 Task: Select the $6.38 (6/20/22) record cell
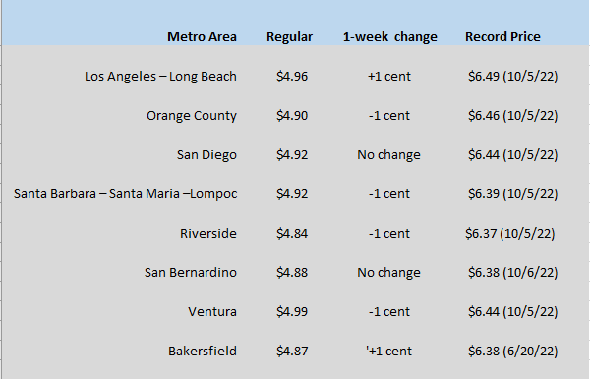coord(513,351)
